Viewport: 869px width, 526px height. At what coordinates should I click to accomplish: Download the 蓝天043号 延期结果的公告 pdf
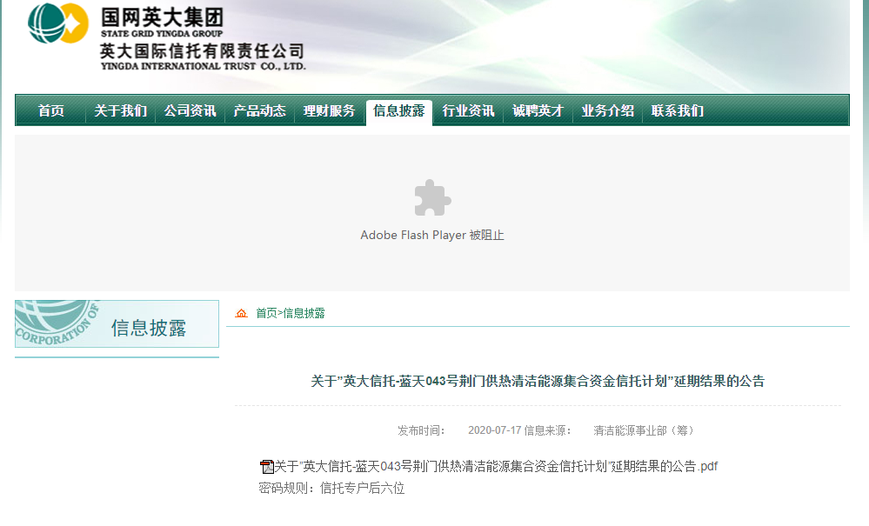click(x=496, y=467)
